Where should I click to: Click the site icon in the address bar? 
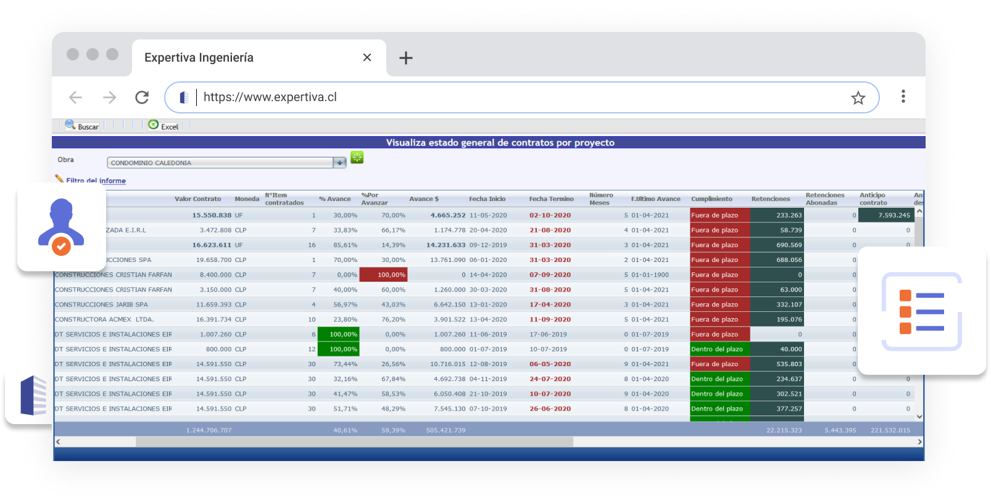tap(184, 97)
